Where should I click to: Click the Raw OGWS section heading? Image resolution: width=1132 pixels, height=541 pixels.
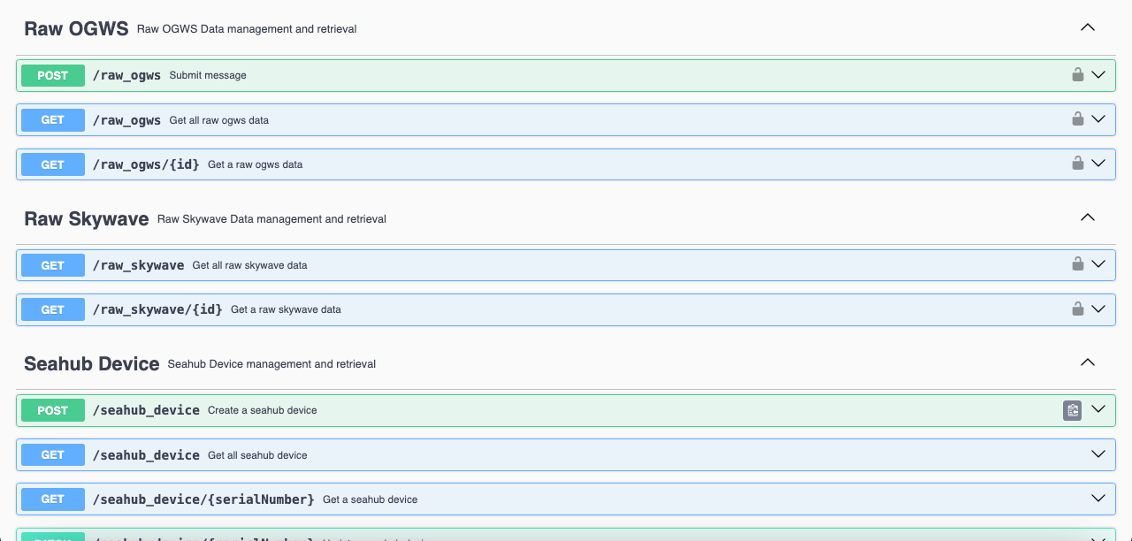coord(76,28)
